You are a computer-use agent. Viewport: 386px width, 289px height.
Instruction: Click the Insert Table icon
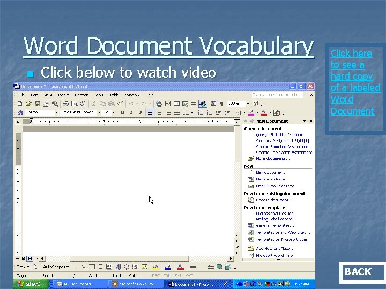pos(176,104)
